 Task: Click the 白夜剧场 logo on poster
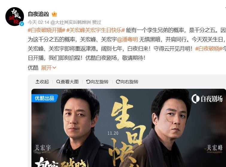click(207, 99)
